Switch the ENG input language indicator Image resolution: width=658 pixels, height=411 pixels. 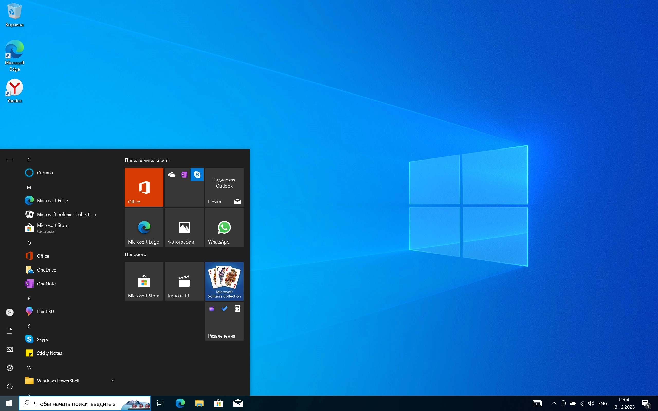[602, 403]
